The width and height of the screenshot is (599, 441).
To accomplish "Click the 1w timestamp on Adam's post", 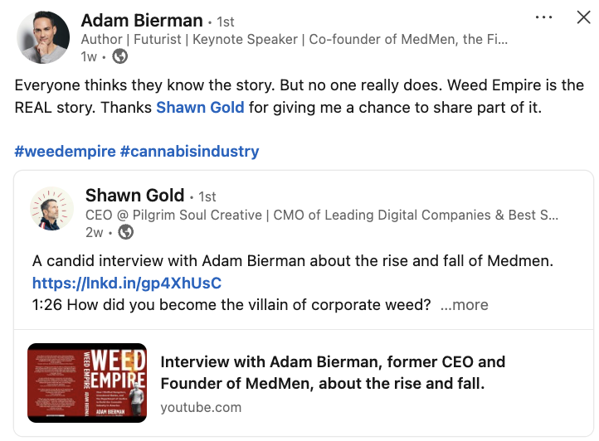I will (90, 56).
